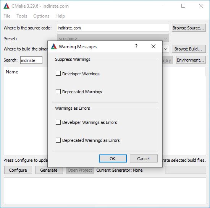Open the Environment settings button
This screenshot has height=208, width=210.
(x=191, y=60)
